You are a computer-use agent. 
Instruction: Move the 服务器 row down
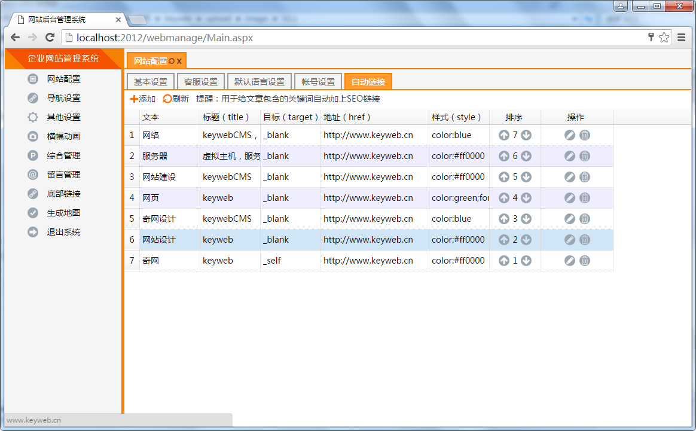[526, 156]
